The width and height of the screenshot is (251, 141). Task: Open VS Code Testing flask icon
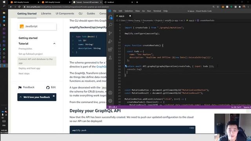tap(110, 58)
